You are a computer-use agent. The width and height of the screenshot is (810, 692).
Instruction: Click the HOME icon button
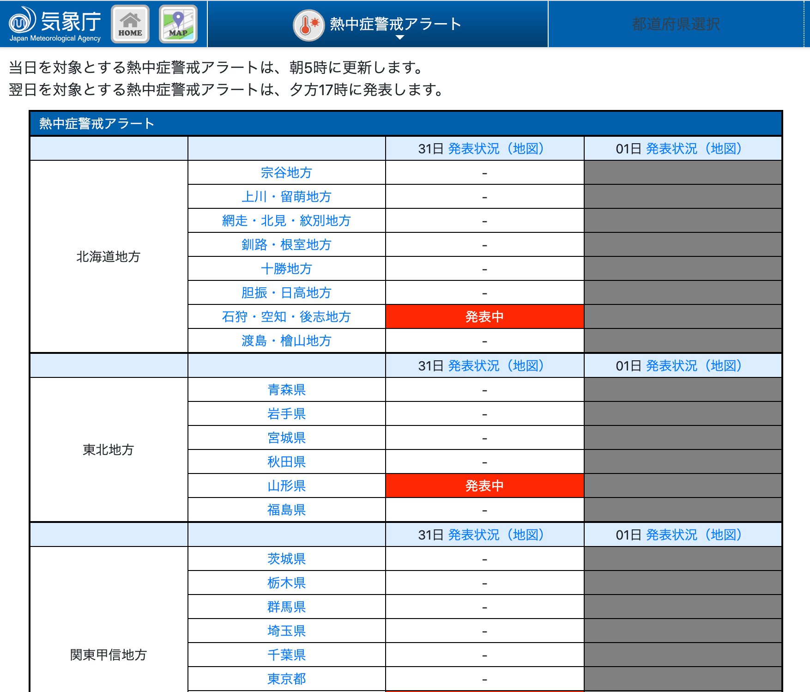130,24
